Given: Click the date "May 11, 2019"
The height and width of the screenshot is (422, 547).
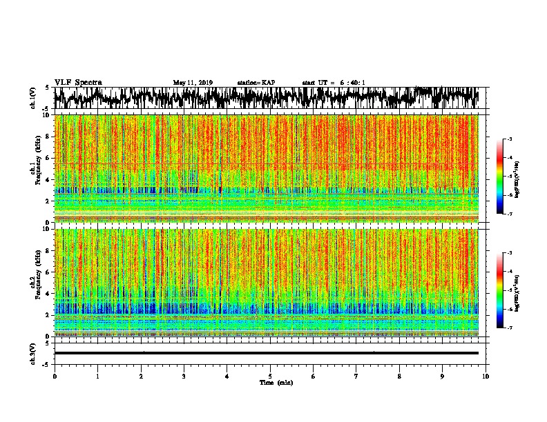Looking at the screenshot, I should point(193,83).
